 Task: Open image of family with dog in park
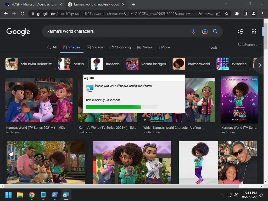point(46,163)
